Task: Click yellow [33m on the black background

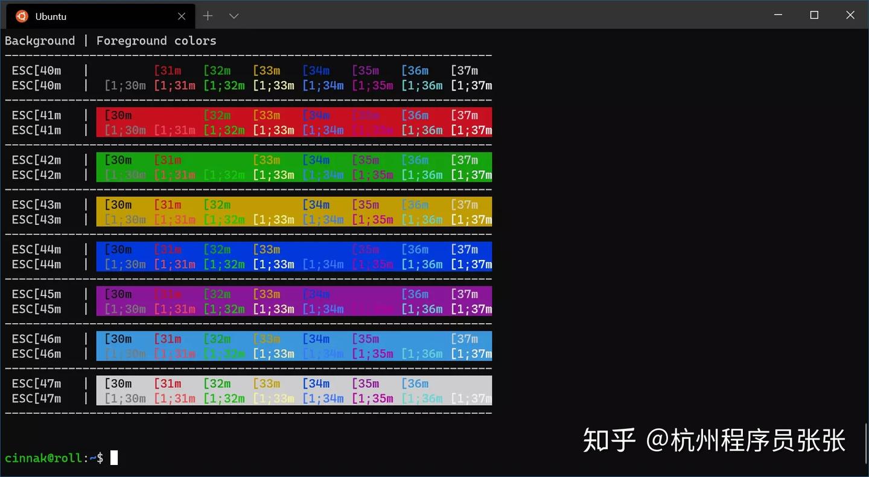Action: pos(267,71)
